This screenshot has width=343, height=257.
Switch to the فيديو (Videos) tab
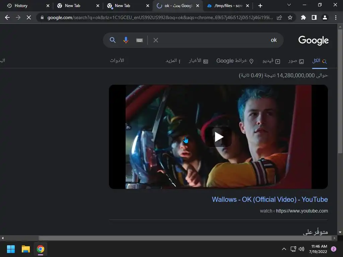(x=271, y=61)
